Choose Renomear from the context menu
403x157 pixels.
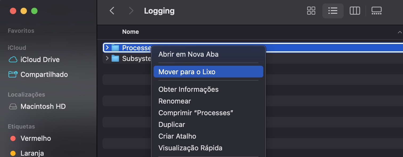point(175,101)
